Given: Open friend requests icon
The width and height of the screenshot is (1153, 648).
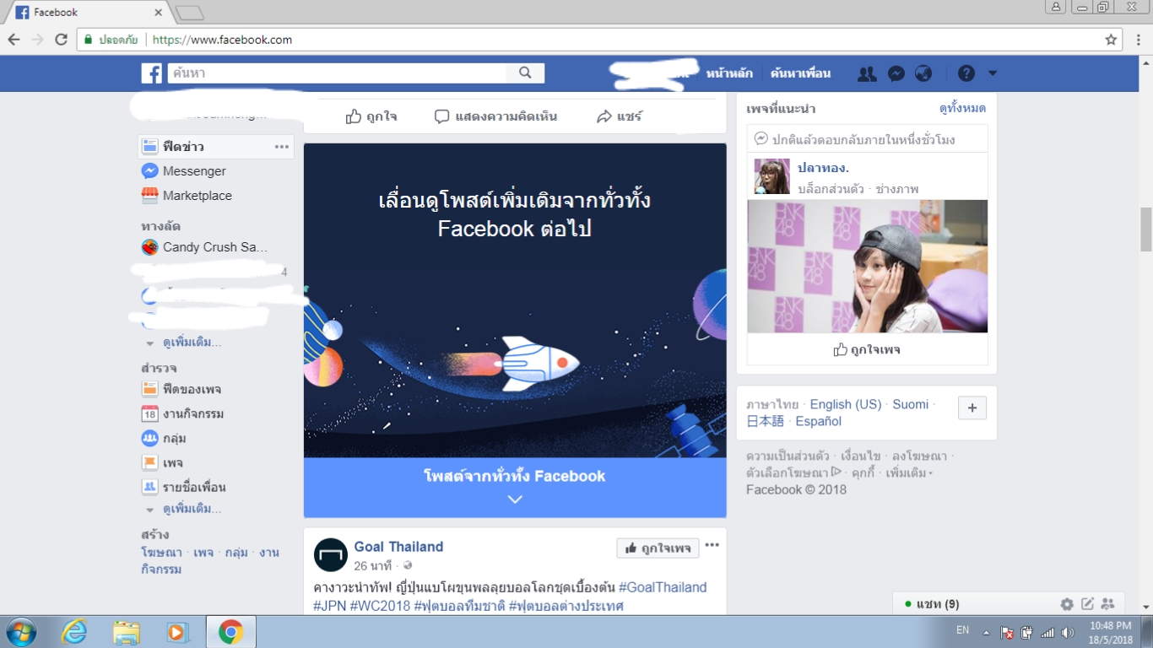Looking at the screenshot, I should [x=867, y=73].
